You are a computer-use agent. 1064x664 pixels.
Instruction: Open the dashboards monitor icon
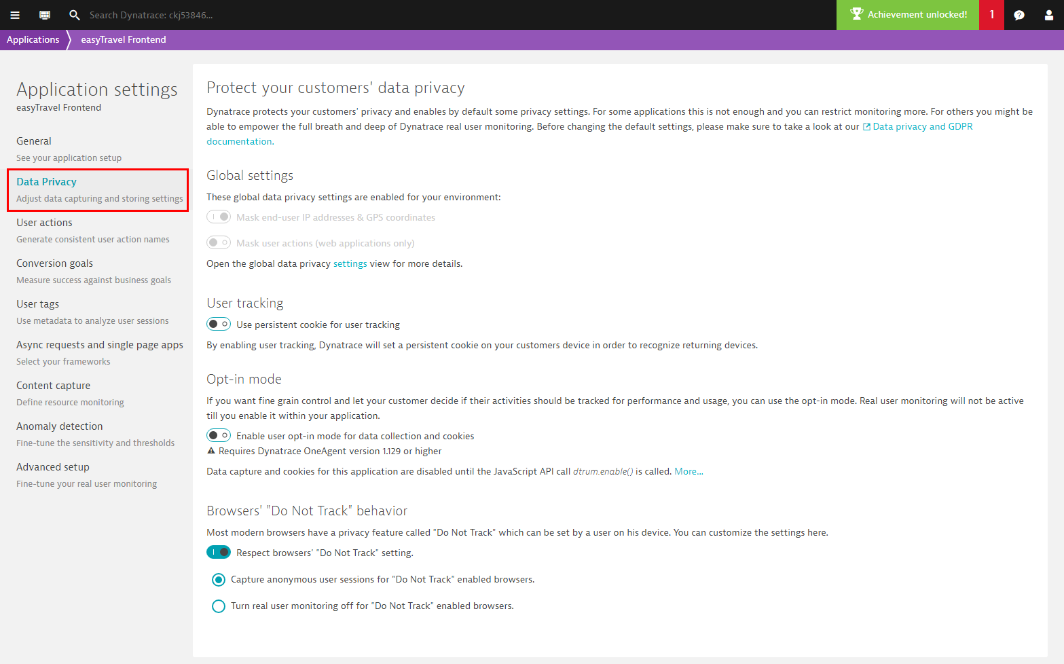[x=45, y=15]
